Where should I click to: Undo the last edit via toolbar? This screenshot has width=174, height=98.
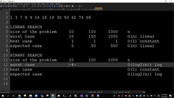(27, 6)
